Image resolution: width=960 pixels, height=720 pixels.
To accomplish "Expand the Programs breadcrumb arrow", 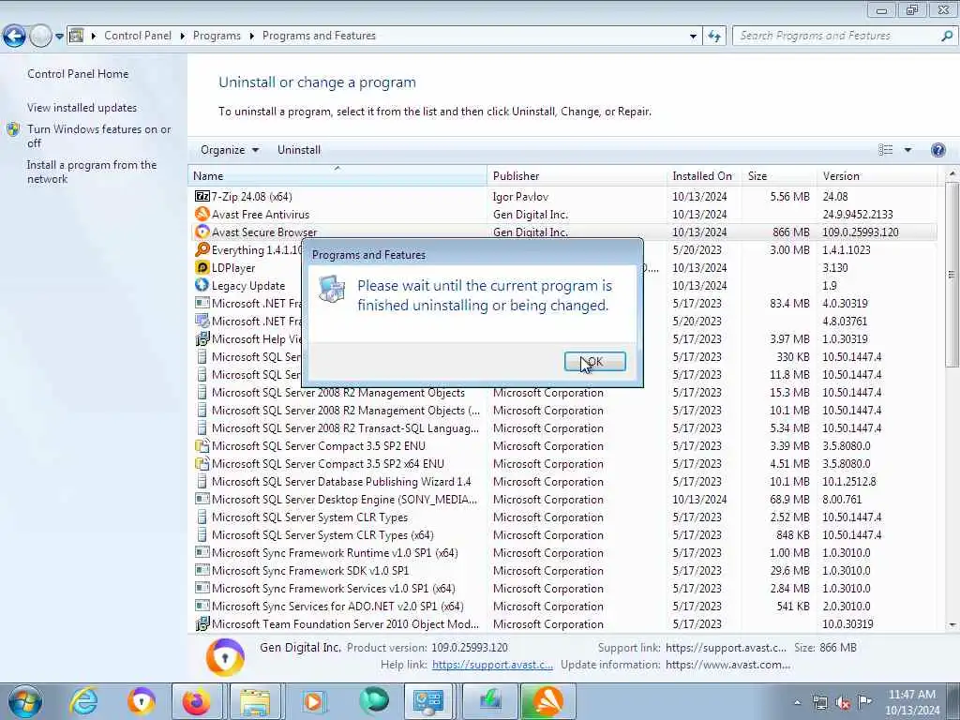I will [251, 37].
